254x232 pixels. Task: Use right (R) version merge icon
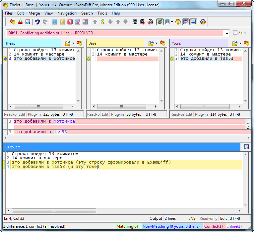click(70, 22)
